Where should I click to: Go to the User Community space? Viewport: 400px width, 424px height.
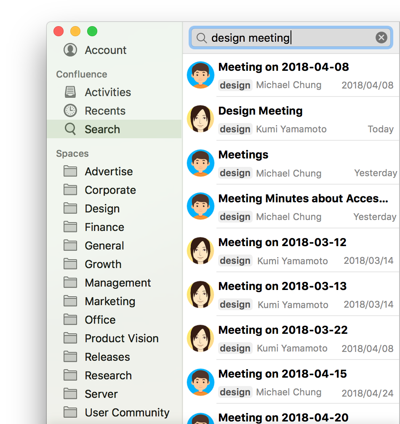(x=127, y=413)
